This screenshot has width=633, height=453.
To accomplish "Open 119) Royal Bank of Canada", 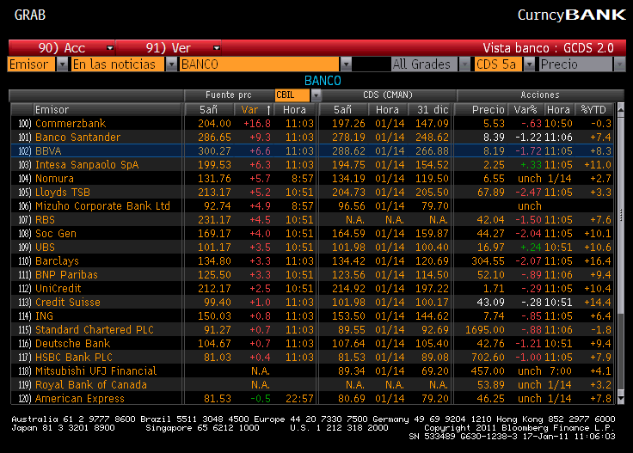I will coord(90,385).
